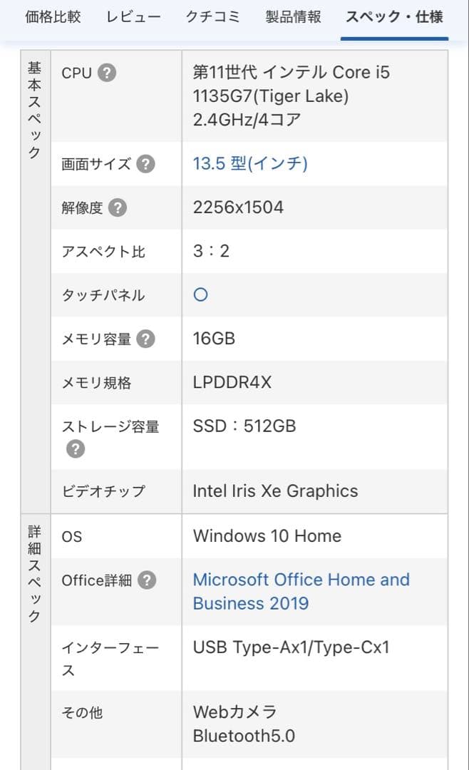Open the Office詳細 help icon
469x770 pixels.
[x=145, y=580]
